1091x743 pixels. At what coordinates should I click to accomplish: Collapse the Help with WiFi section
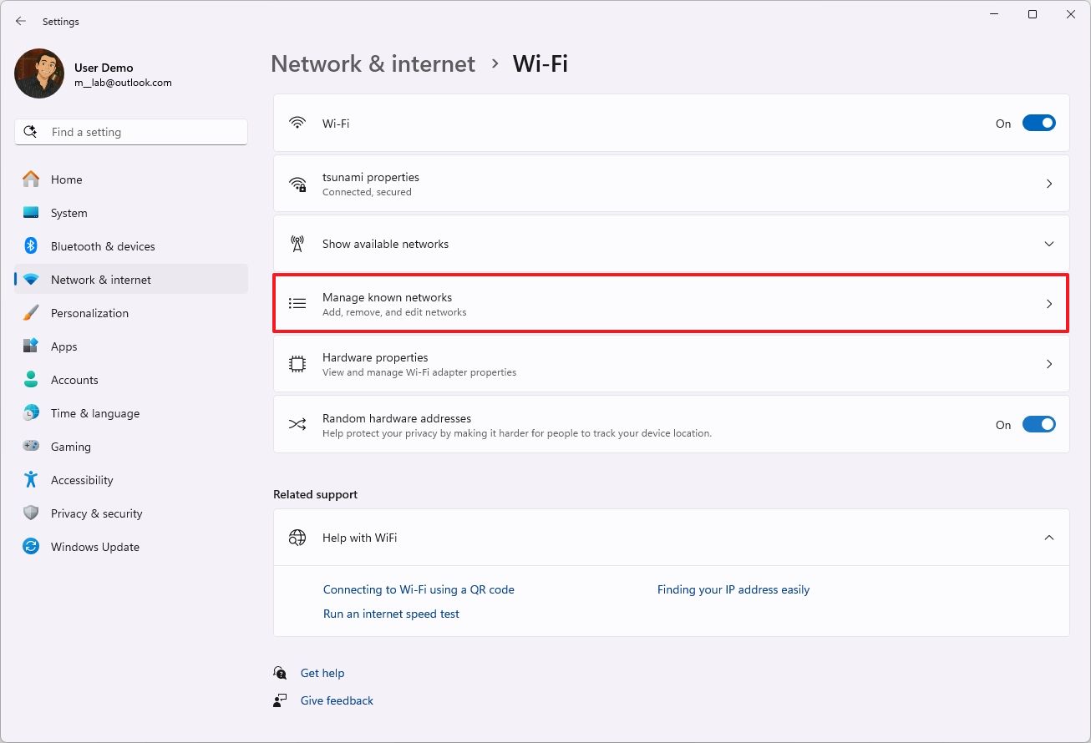(x=1049, y=538)
